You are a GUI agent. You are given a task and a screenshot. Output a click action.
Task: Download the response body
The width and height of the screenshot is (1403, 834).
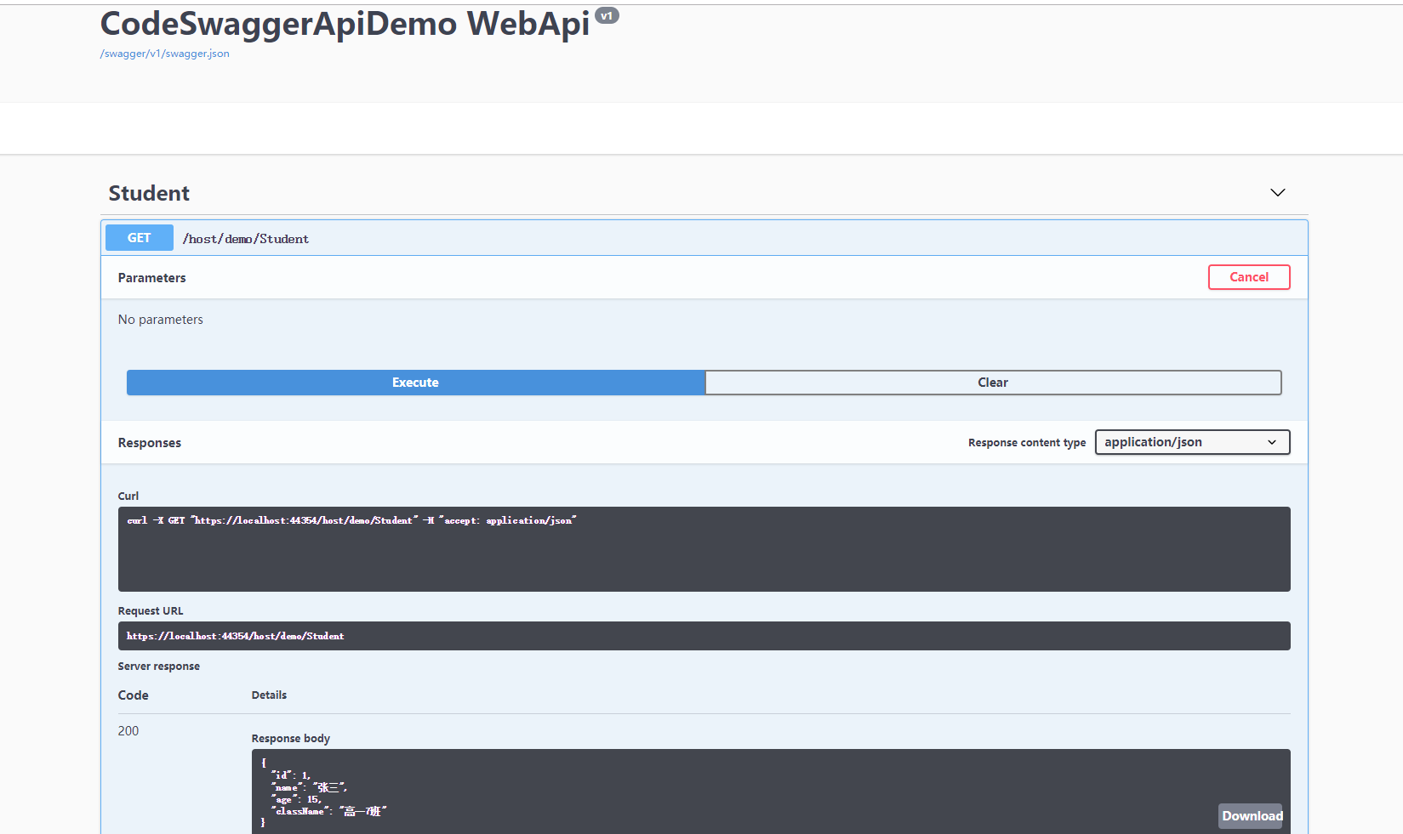tap(1250, 815)
